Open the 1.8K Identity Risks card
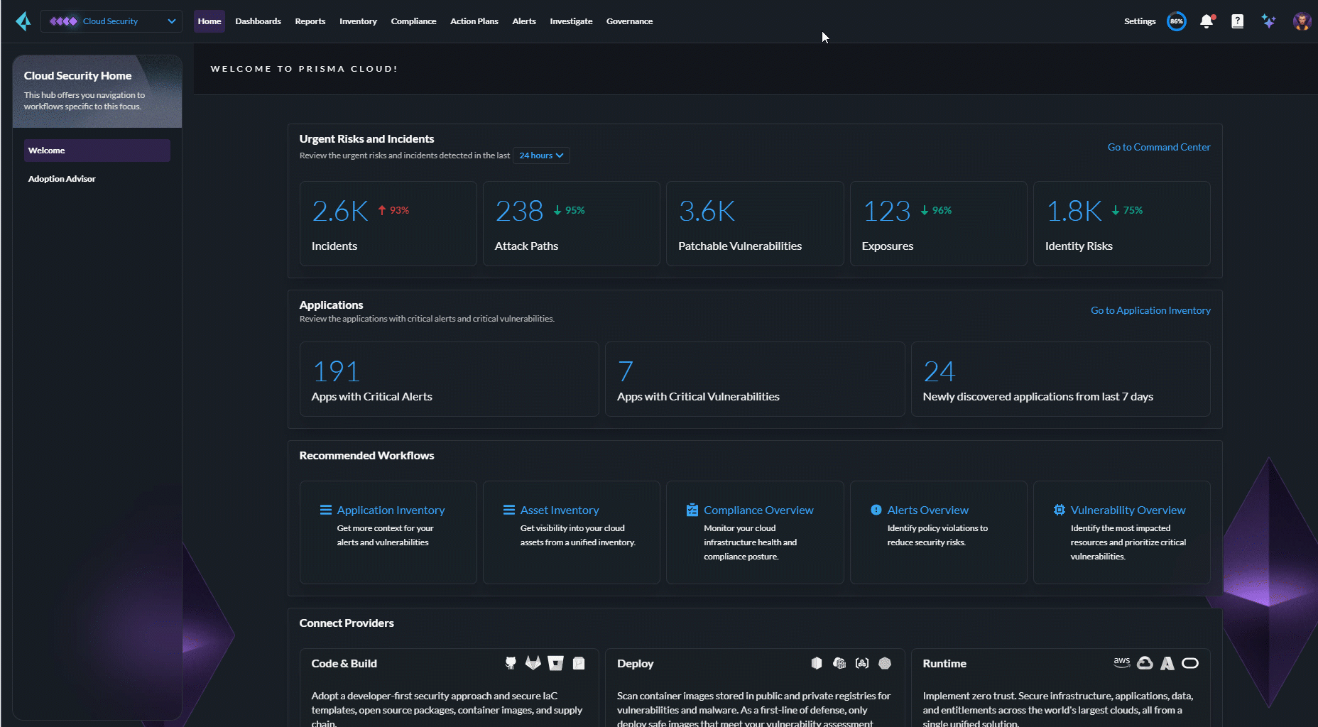 coord(1122,224)
